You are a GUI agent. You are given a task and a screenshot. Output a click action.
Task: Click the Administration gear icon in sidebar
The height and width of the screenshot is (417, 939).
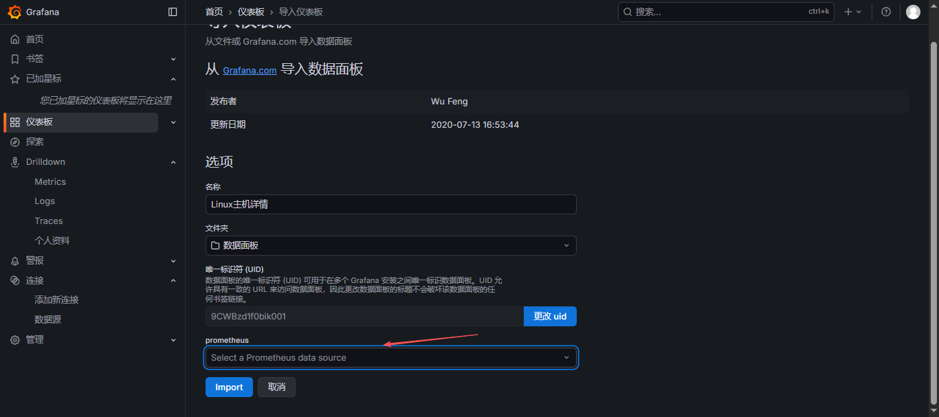[x=15, y=340]
